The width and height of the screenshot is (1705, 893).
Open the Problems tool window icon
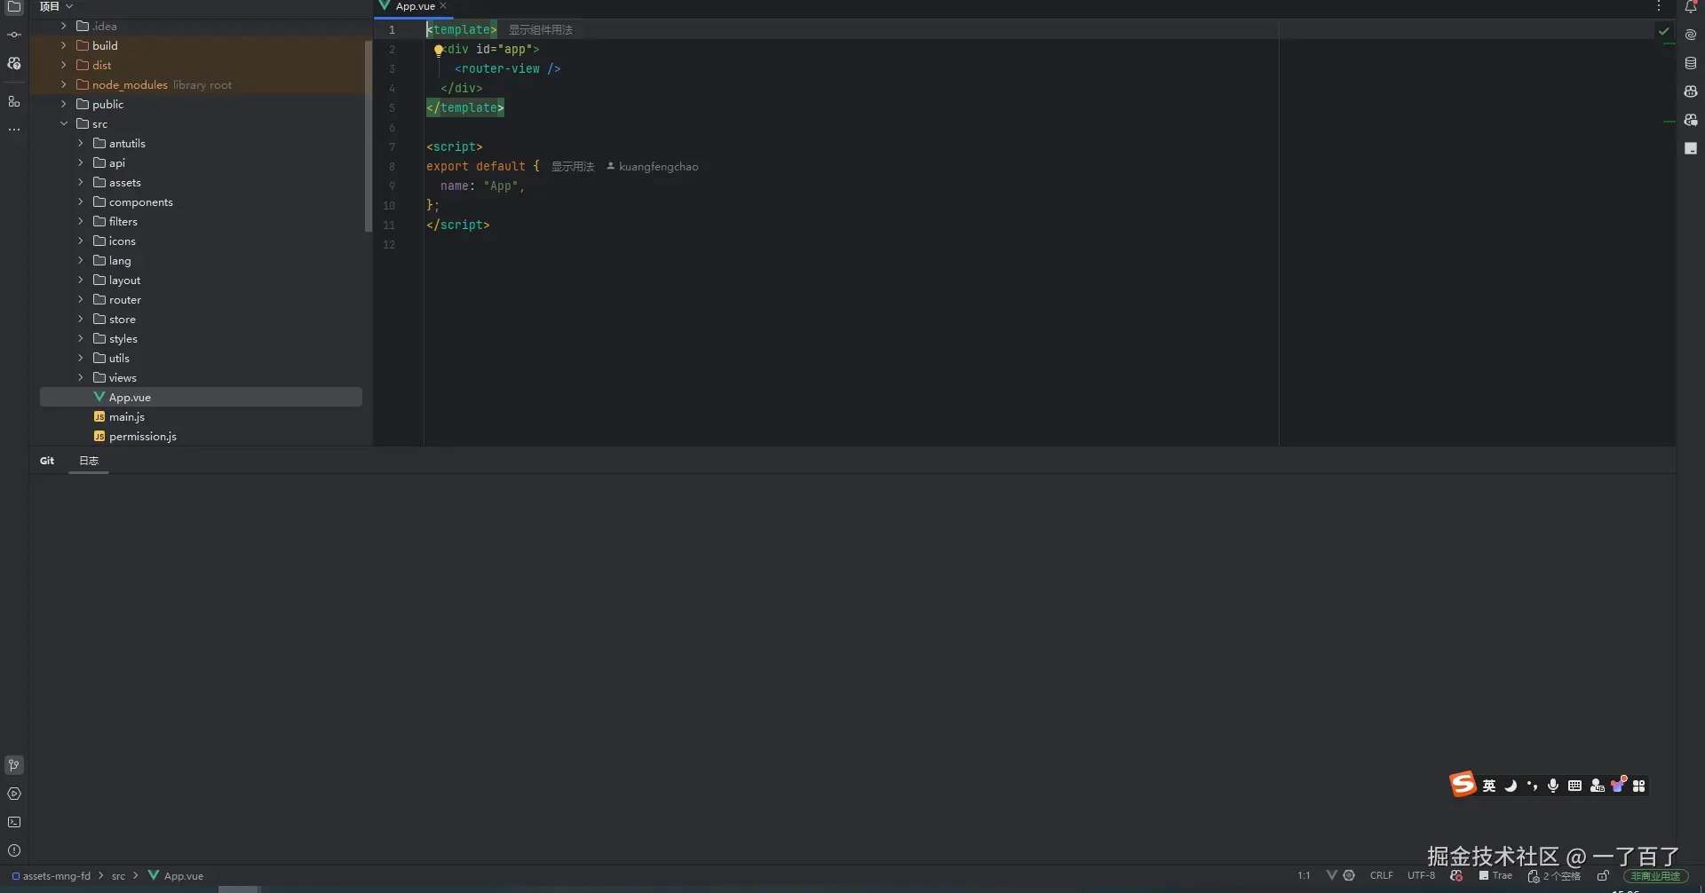pyautogui.click(x=14, y=850)
